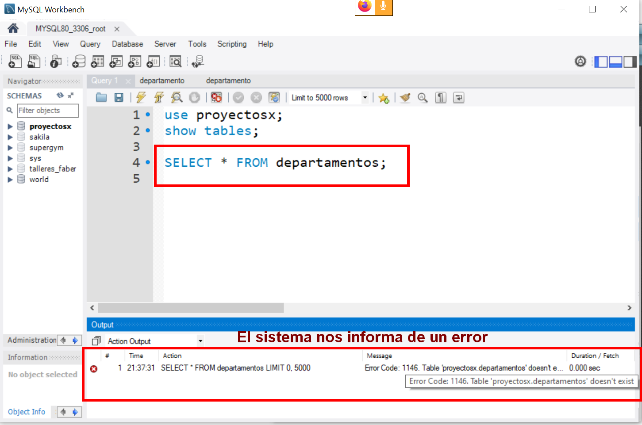Click the Filter objects search field

pos(48,111)
